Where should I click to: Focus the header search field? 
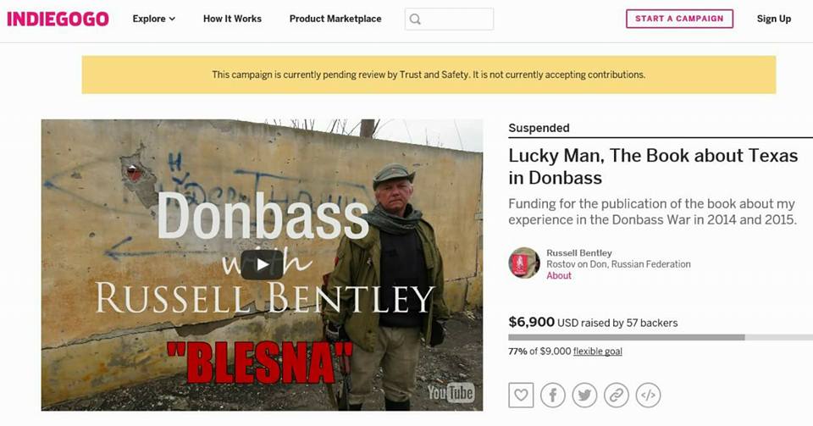(x=457, y=19)
